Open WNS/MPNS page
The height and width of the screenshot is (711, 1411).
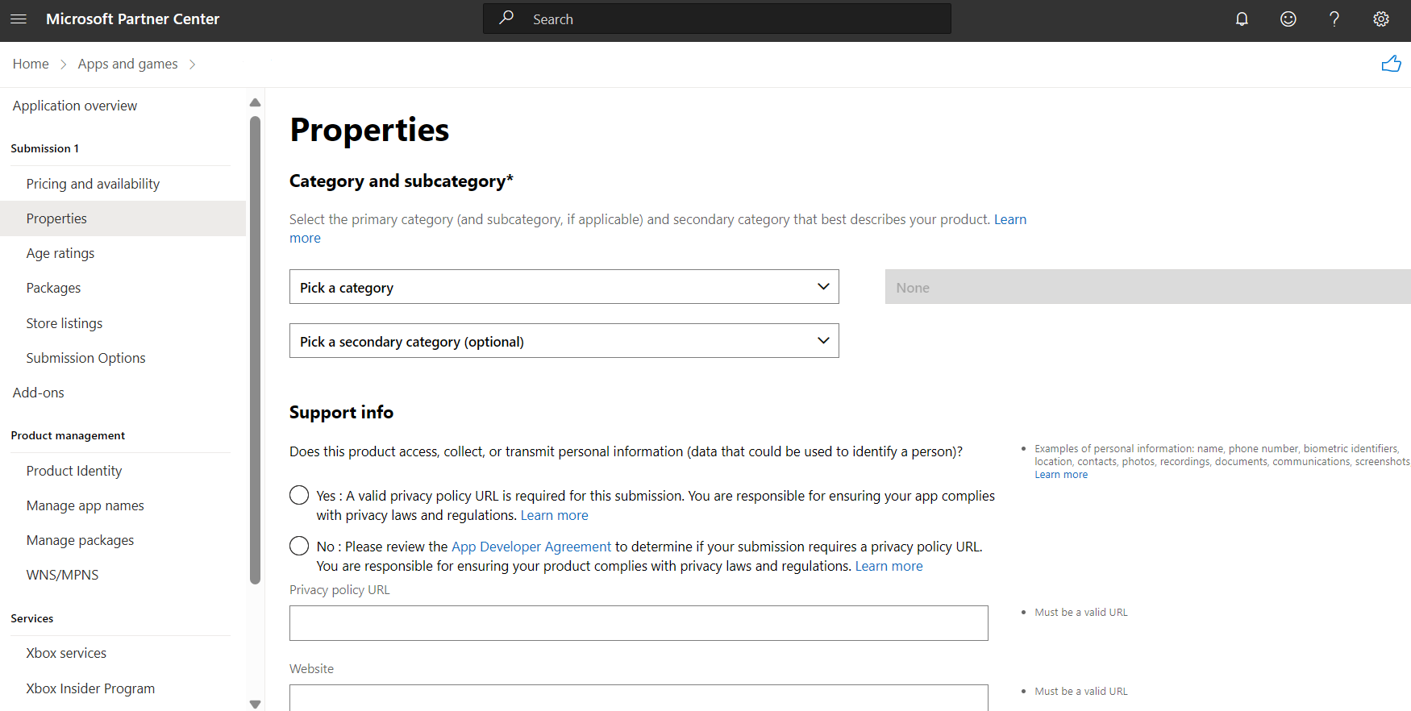[x=62, y=575]
